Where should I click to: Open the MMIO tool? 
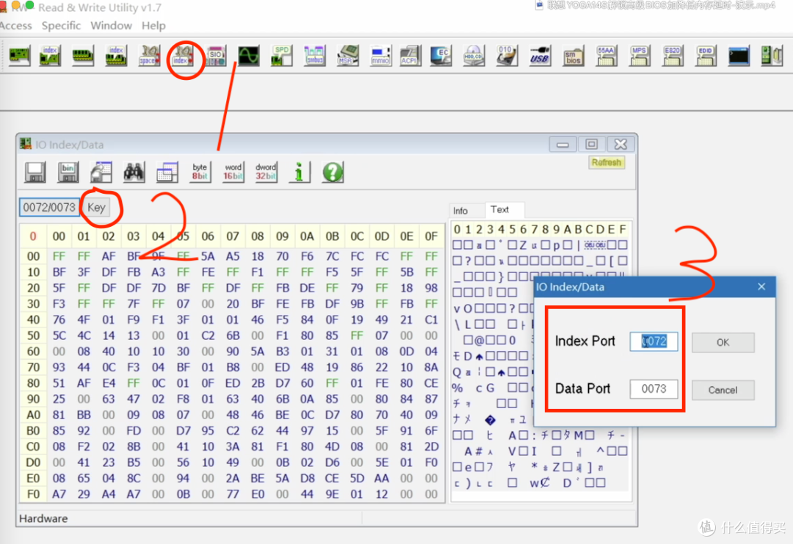pyautogui.click(x=380, y=56)
